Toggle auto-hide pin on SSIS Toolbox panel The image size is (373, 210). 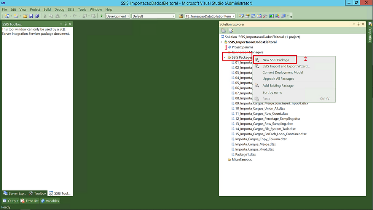(65, 24)
